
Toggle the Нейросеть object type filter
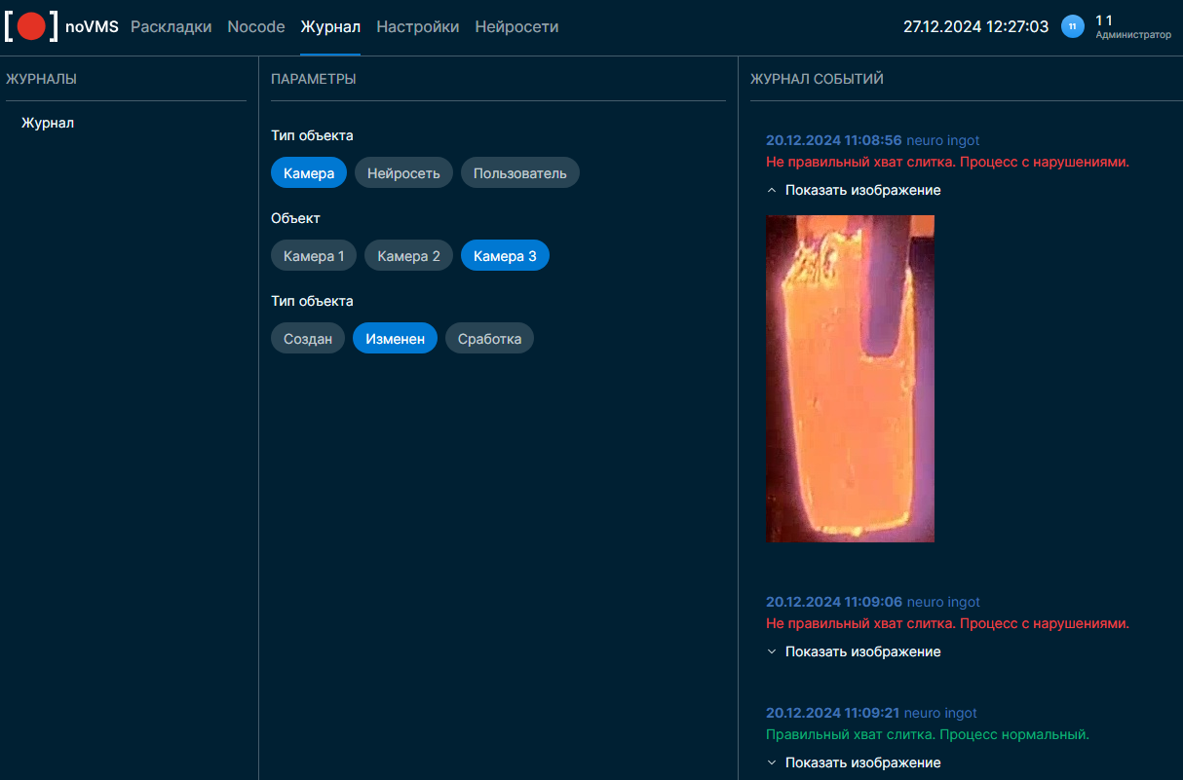(403, 173)
